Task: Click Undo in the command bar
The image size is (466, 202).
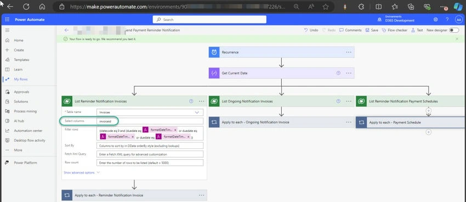Action: click(x=311, y=30)
